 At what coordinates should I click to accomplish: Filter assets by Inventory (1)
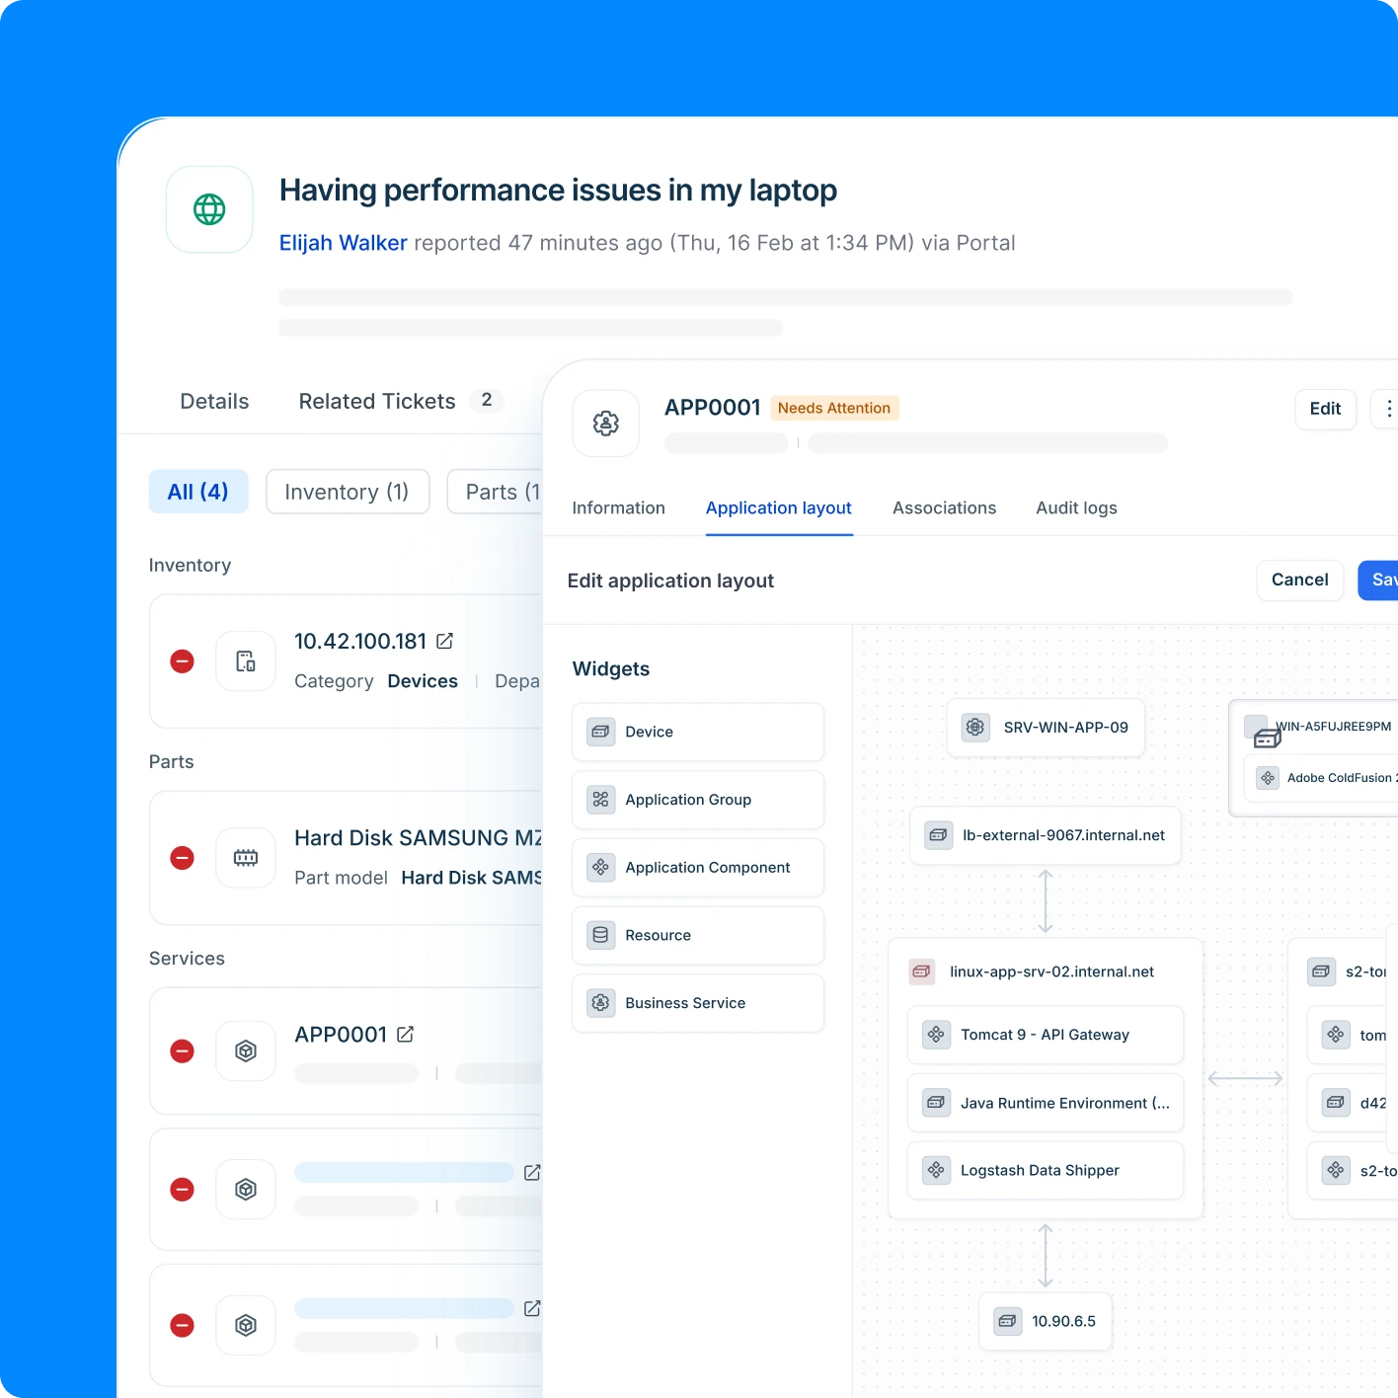coord(348,492)
